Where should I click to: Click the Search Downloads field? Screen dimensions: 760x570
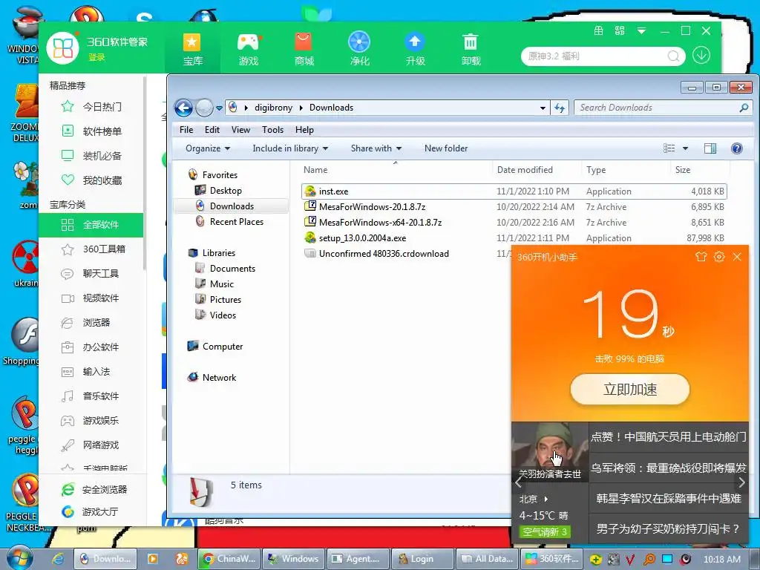[x=663, y=108]
